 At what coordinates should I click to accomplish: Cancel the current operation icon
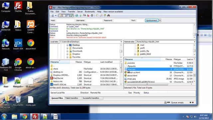click(x=84, y=16)
